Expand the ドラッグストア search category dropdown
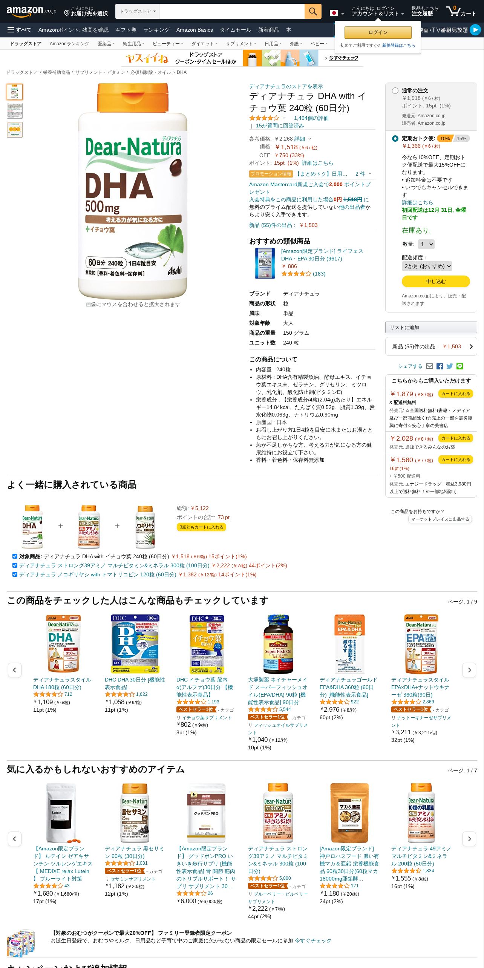 (x=138, y=11)
